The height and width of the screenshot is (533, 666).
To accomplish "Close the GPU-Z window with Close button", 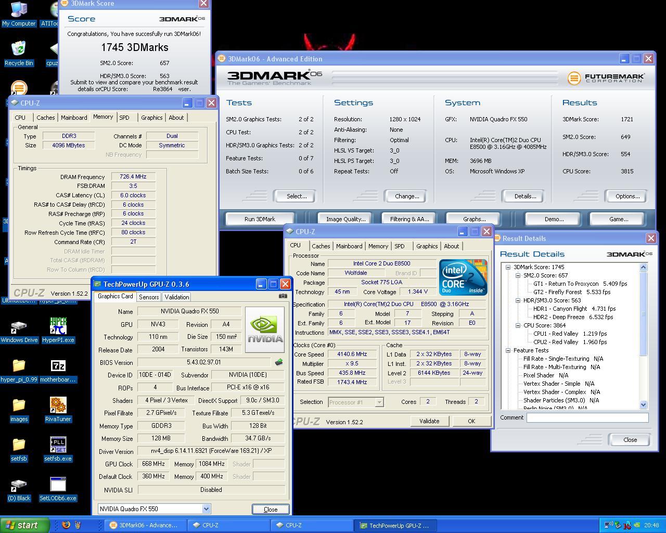I will [x=271, y=510].
